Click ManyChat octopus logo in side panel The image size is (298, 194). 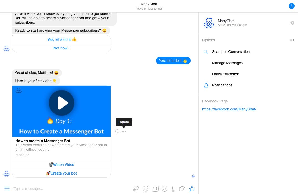coord(209,23)
